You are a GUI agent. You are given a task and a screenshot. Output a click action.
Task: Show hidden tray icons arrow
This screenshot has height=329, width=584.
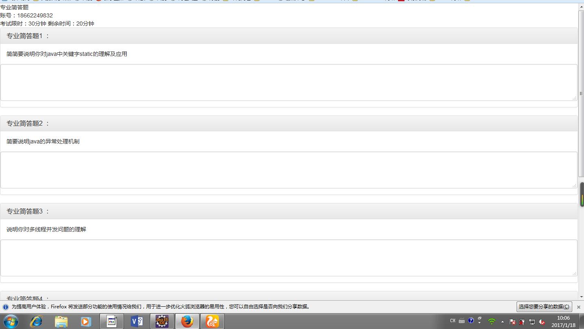click(x=502, y=322)
